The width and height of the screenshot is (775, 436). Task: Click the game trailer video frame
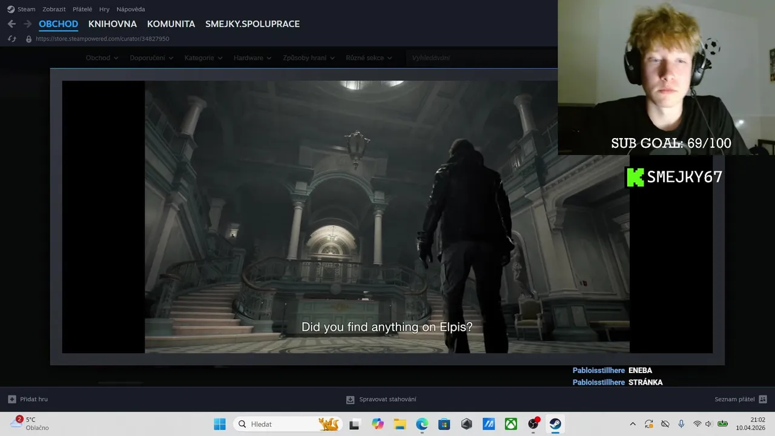click(387, 217)
